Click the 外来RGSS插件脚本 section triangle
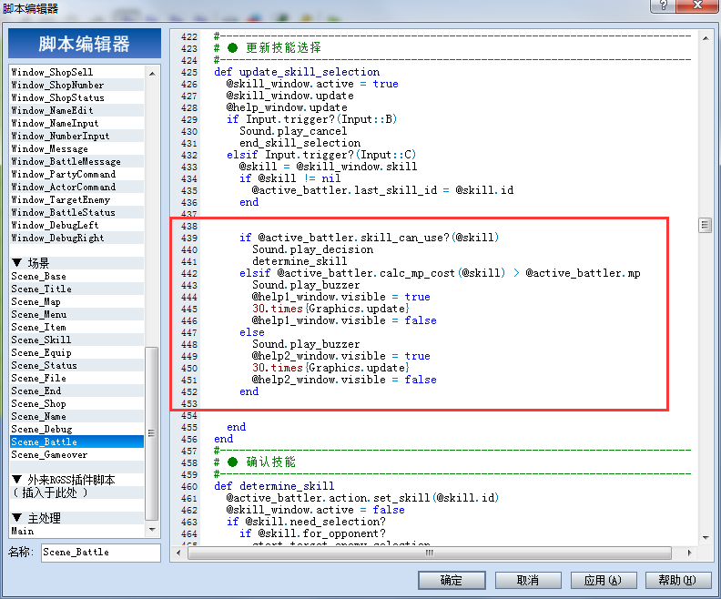721x599 pixels. click(17, 480)
